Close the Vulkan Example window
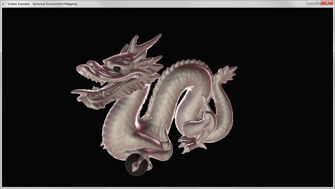Screen dimensions: 335x189 click(327, 3)
